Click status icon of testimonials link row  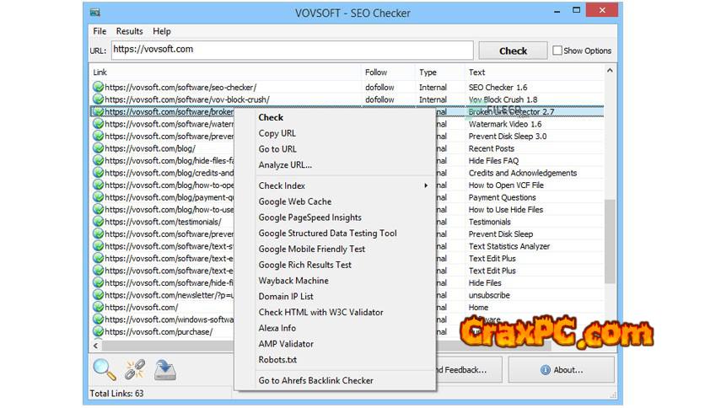pos(98,222)
